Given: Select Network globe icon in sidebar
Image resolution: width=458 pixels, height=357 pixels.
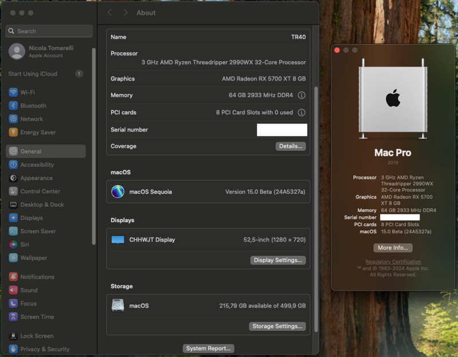Looking at the screenshot, I should (x=13, y=119).
